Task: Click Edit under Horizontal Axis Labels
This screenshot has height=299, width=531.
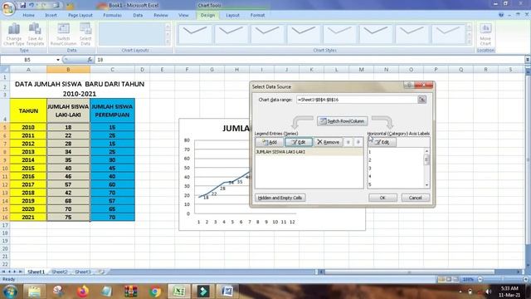Action: 382,142
